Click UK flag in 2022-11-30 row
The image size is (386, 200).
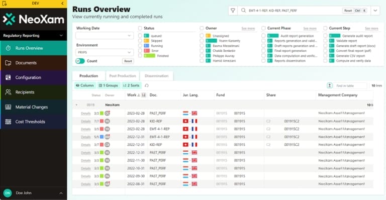click(195, 160)
